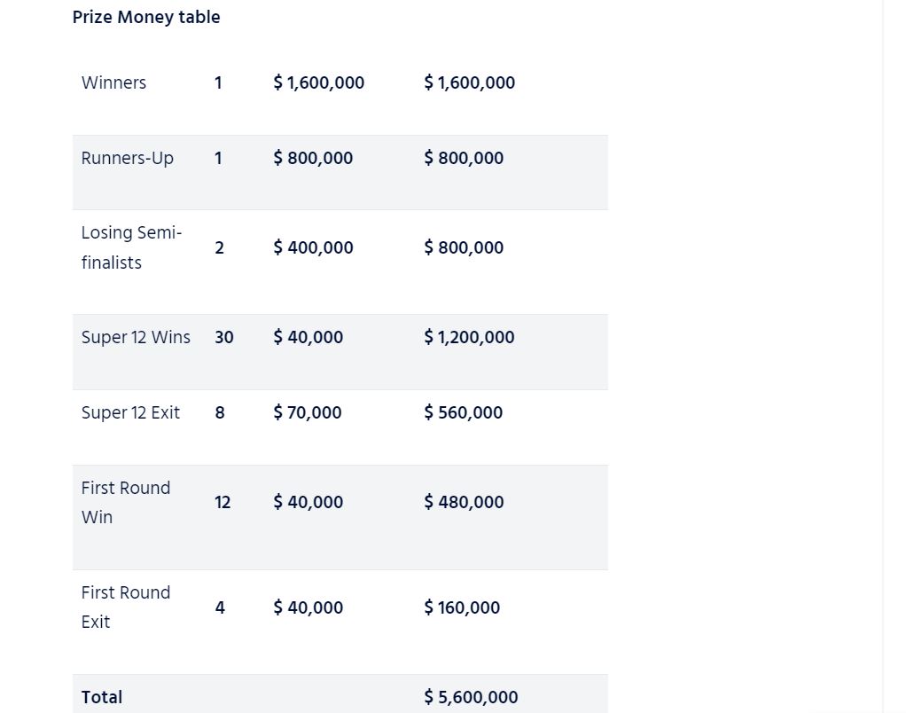Select the First Round Exit label
This screenshot has height=713, width=906.
(x=125, y=607)
